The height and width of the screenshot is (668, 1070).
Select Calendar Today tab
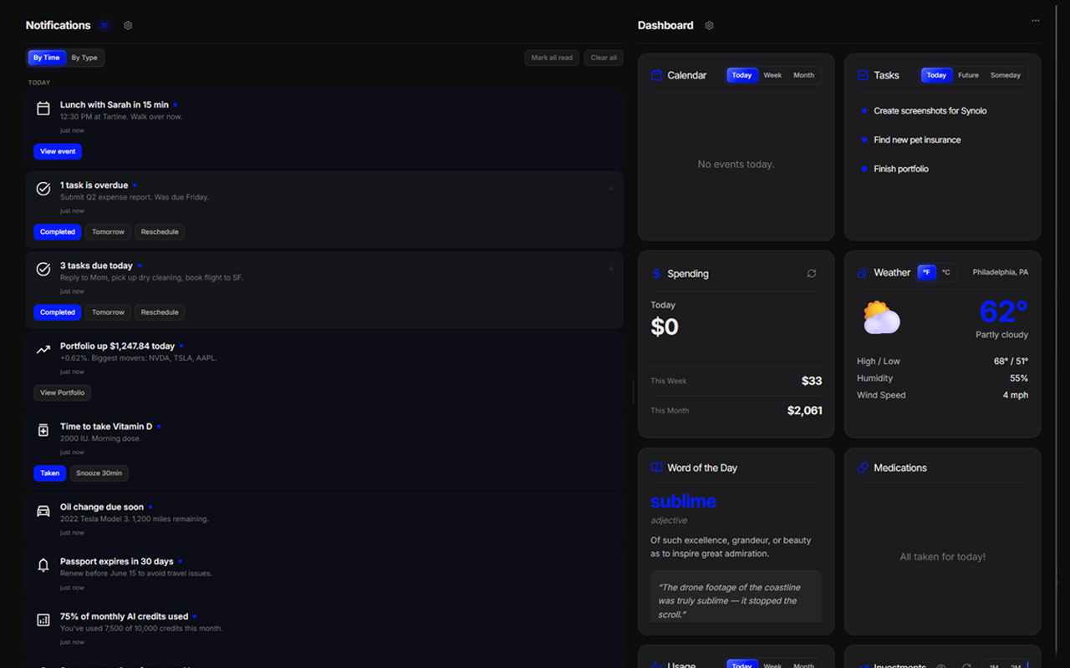point(742,75)
